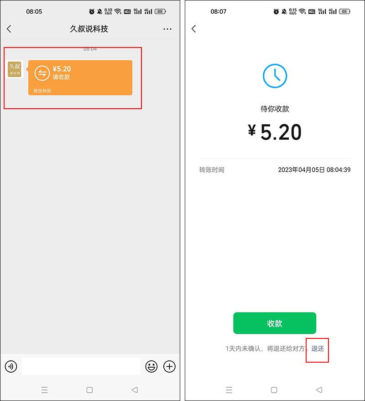
Task: Open the plus attachments panel
Action: pyautogui.click(x=169, y=366)
